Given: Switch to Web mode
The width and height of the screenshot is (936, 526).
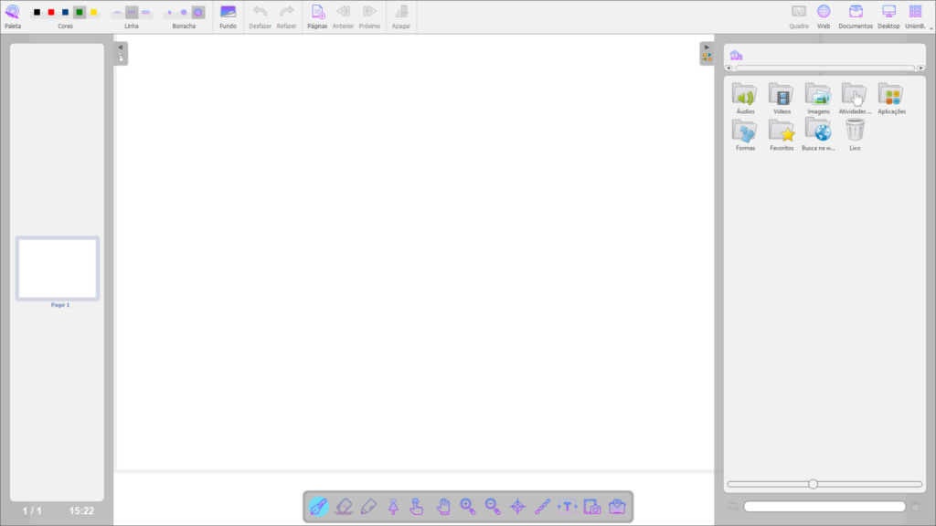Looking at the screenshot, I should pyautogui.click(x=824, y=15).
